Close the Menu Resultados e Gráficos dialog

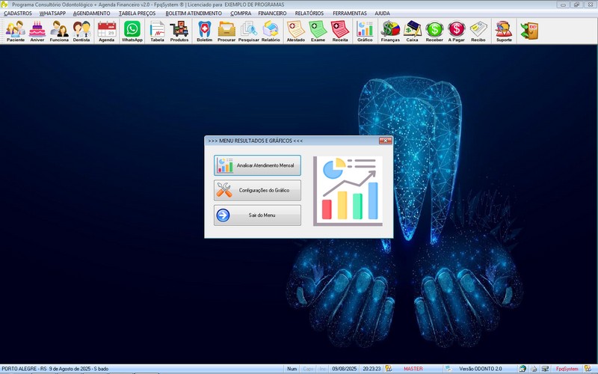[385, 141]
